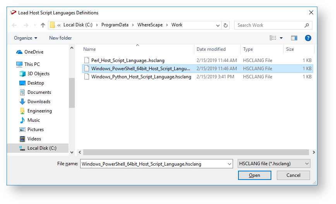
Task: Click the folder icon in address bar
Action: coord(52,25)
